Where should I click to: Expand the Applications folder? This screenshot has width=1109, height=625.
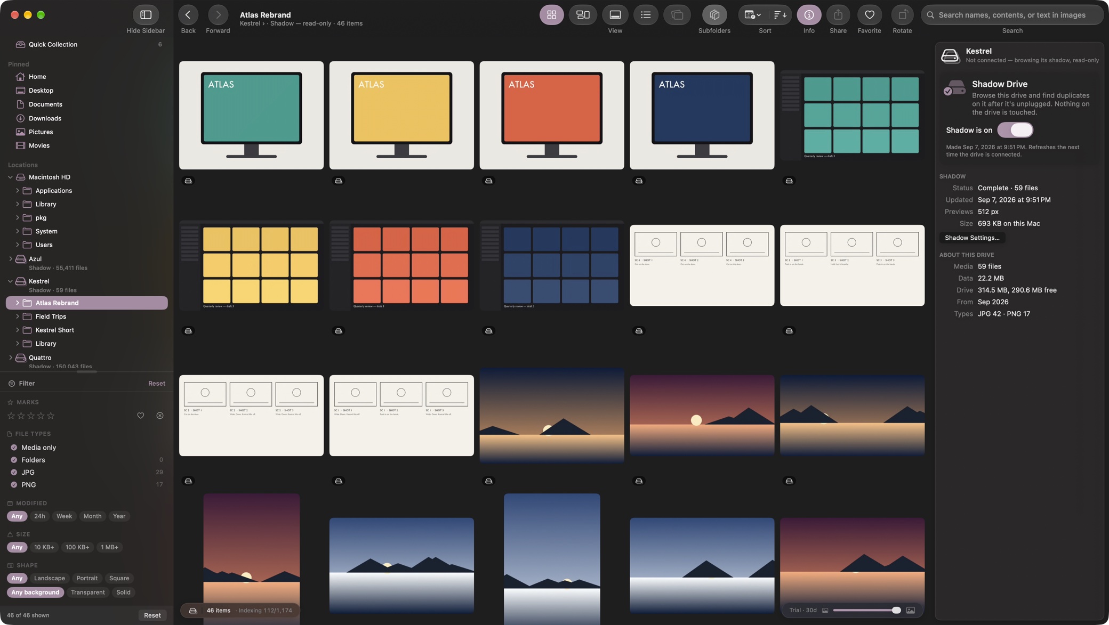click(17, 191)
